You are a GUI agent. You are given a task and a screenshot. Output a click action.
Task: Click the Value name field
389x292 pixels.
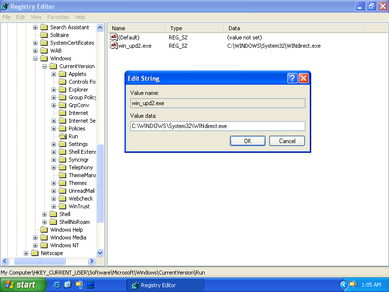point(217,103)
